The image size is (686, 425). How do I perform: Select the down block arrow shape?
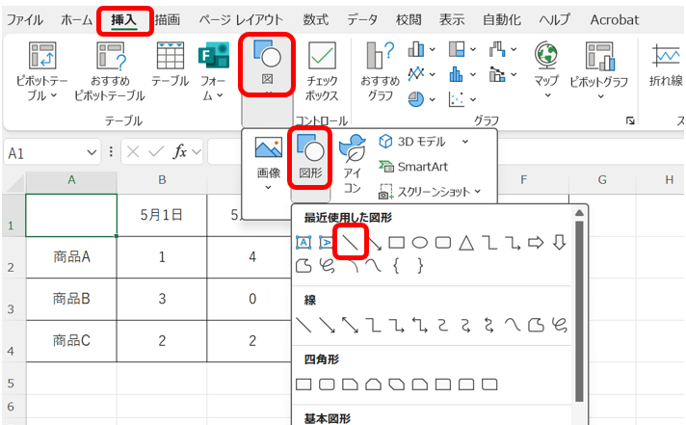(x=559, y=243)
